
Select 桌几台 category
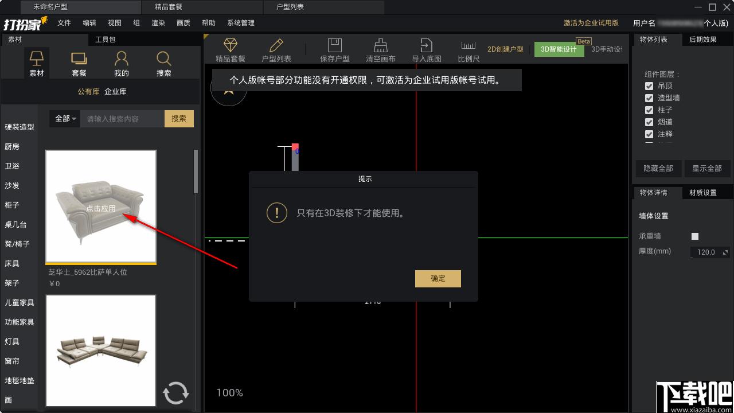pos(15,225)
